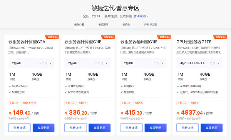The height and width of the screenshot is (140, 231).
Task: Click the 首购5折 tag on G1TE card
Action: tap(194, 103)
